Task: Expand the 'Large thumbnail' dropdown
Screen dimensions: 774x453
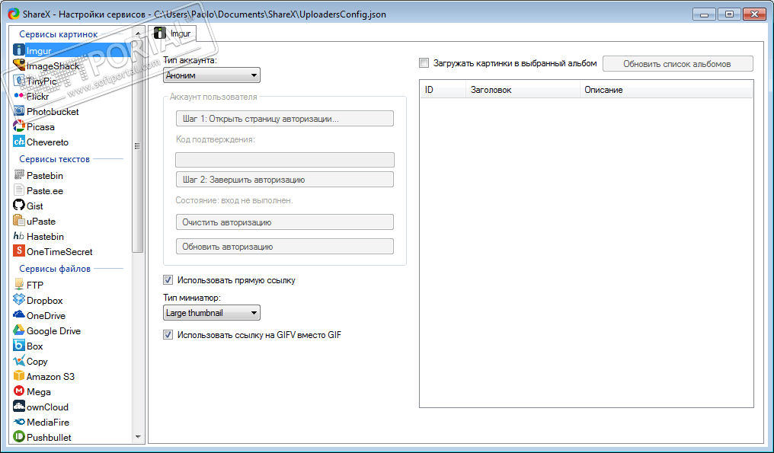Action: point(211,313)
